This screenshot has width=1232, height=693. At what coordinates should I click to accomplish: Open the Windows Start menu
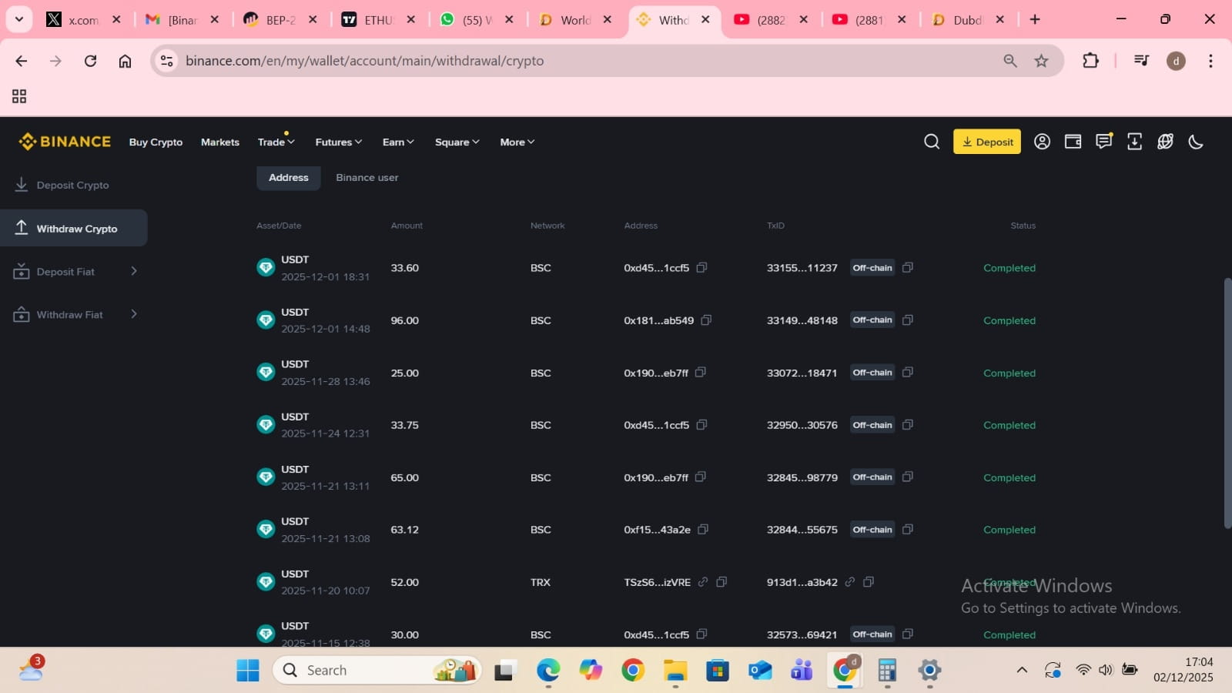(x=248, y=670)
